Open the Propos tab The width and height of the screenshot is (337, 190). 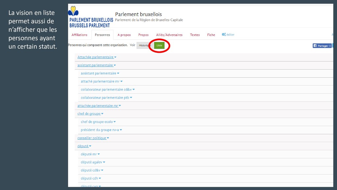click(x=143, y=35)
